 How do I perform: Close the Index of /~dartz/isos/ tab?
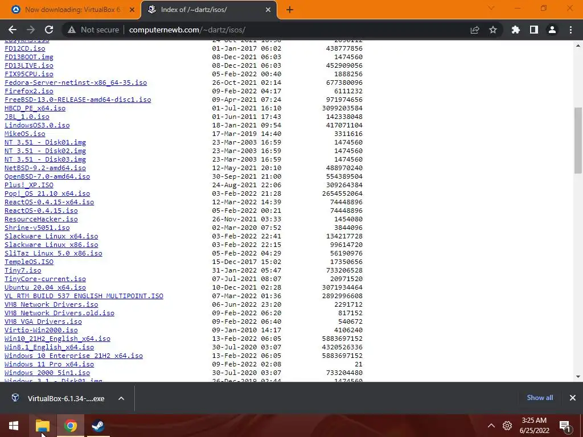pyautogui.click(x=268, y=10)
